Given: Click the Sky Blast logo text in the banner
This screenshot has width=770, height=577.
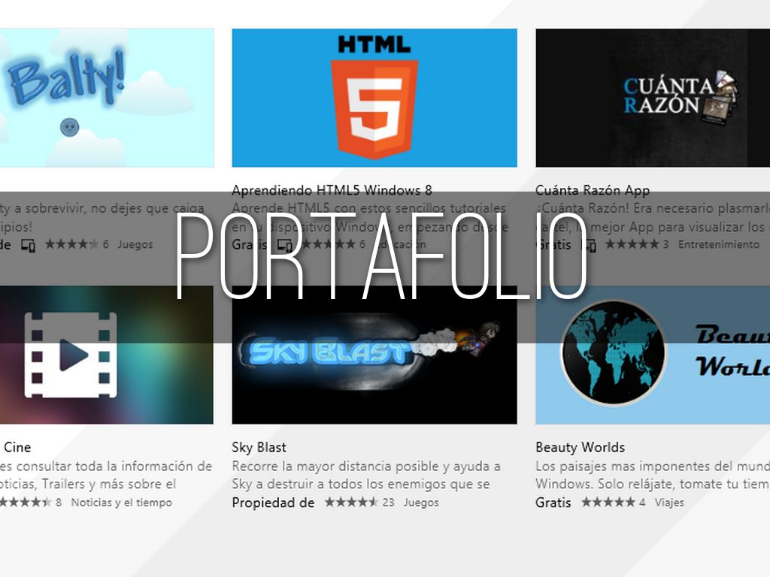Looking at the screenshot, I should pos(329,352).
